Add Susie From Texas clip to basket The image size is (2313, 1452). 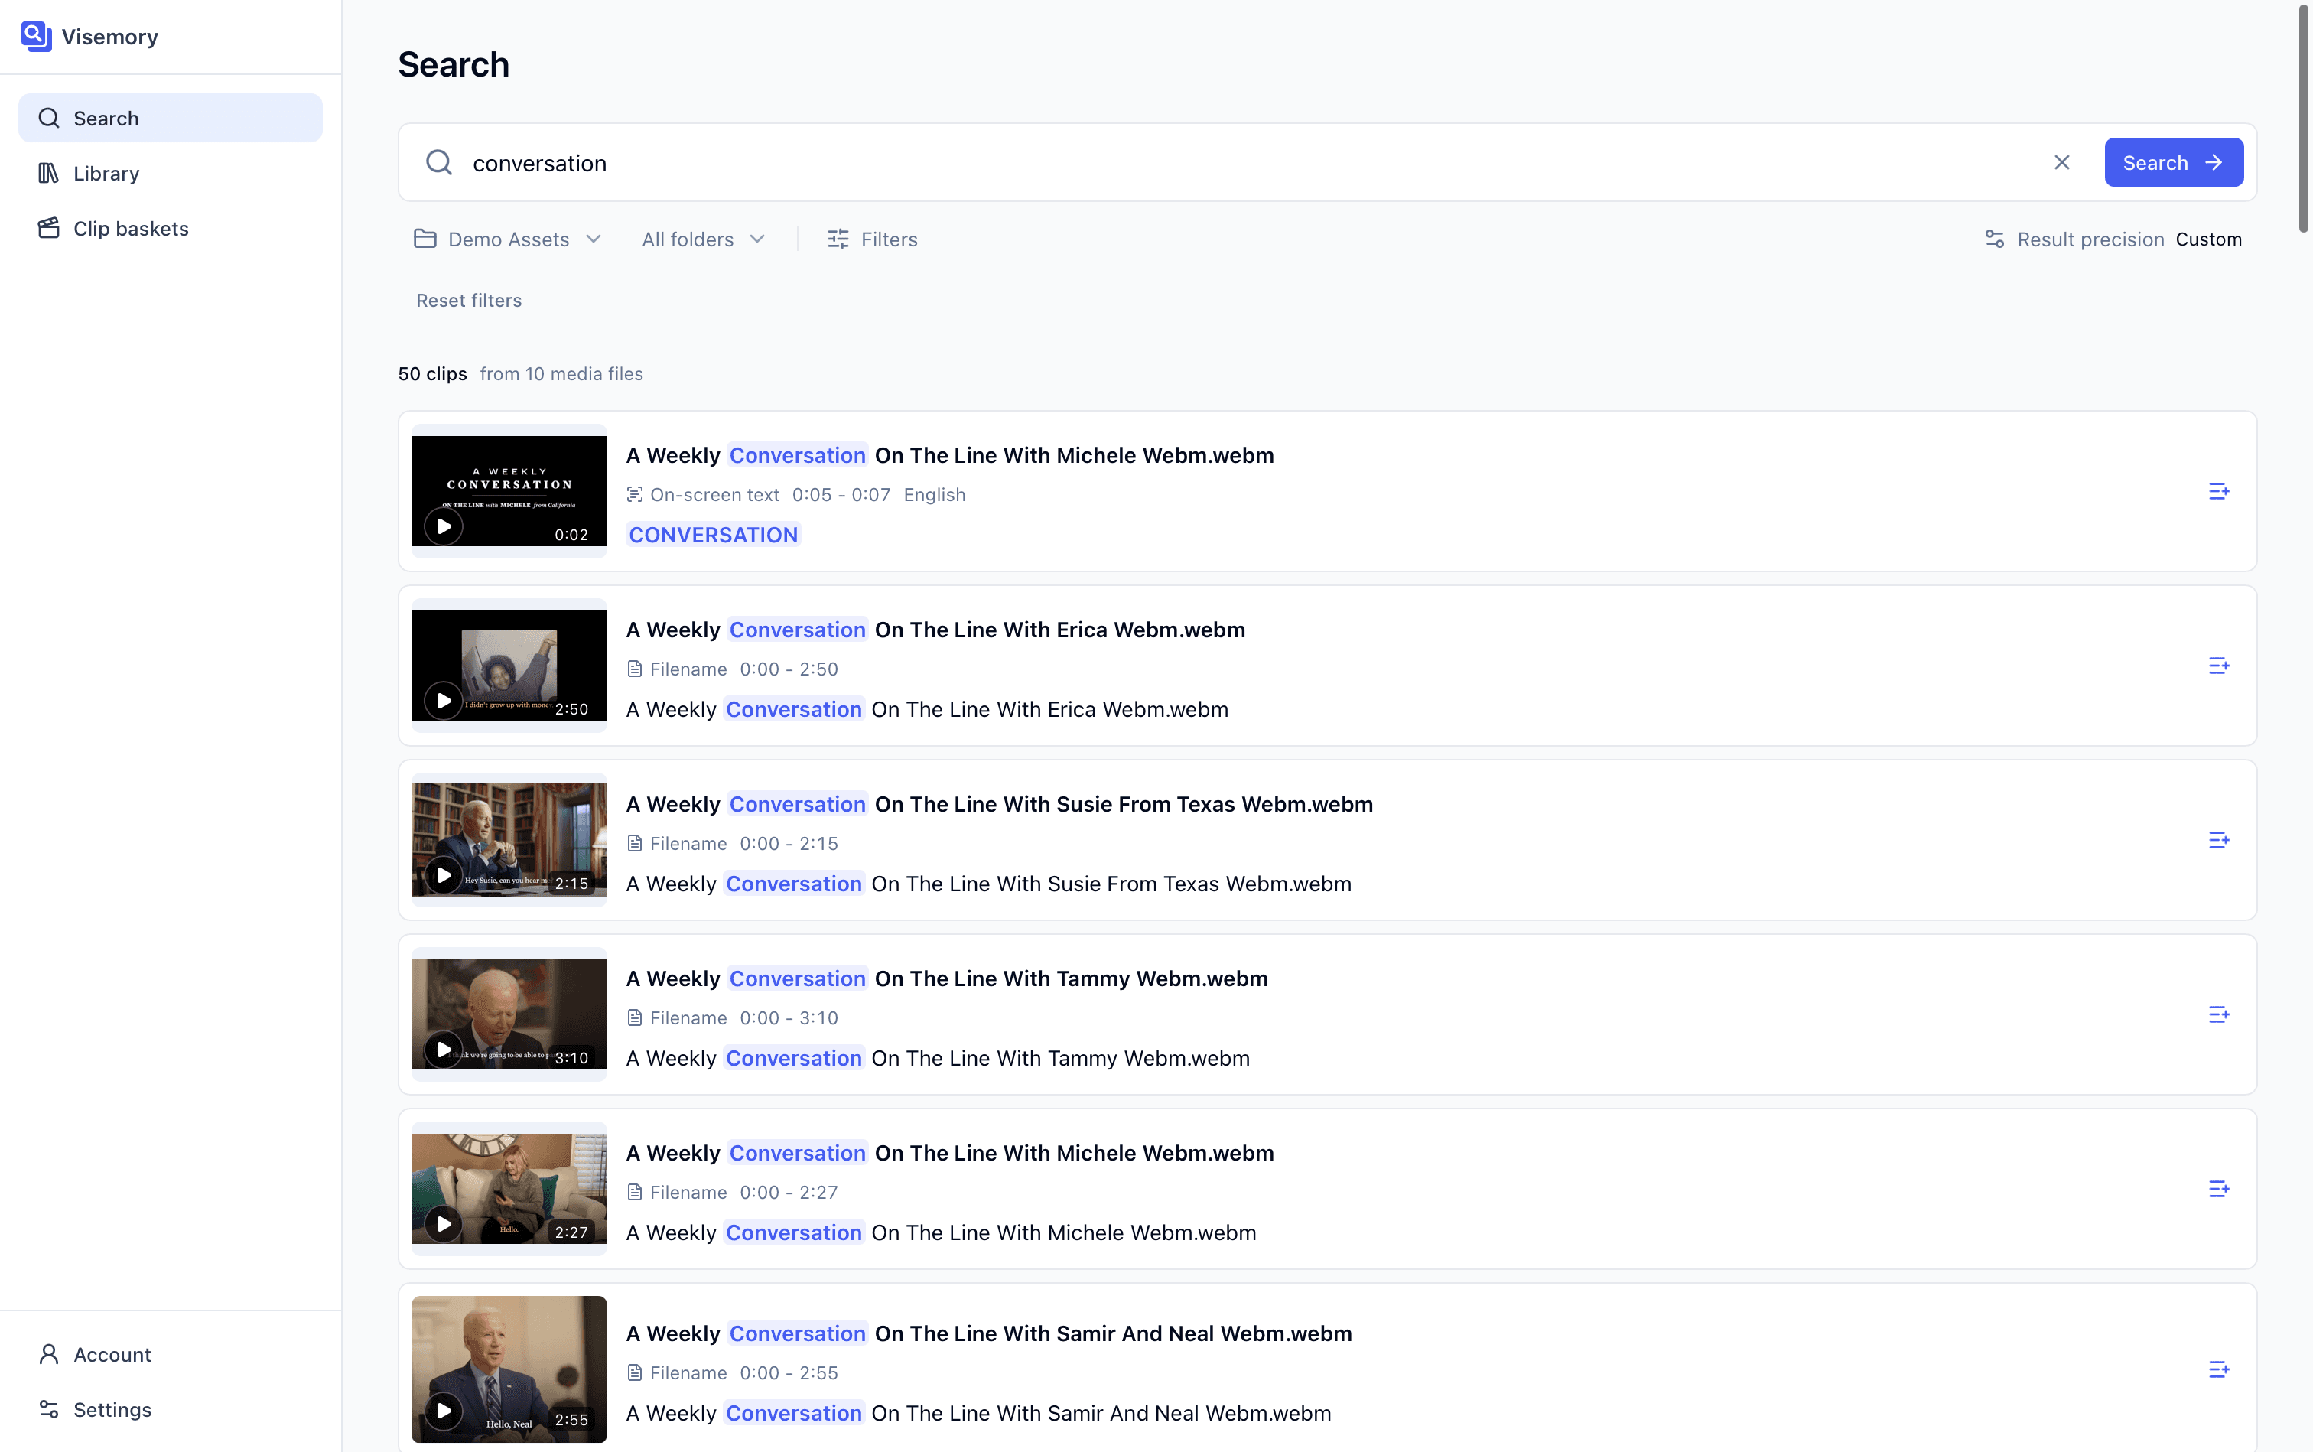coord(2218,840)
